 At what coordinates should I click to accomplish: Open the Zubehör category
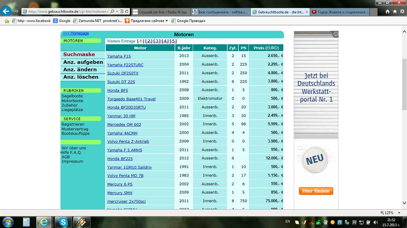tap(70, 105)
